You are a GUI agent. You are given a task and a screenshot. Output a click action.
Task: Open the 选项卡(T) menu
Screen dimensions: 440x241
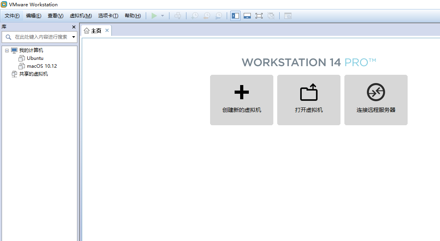(108, 16)
